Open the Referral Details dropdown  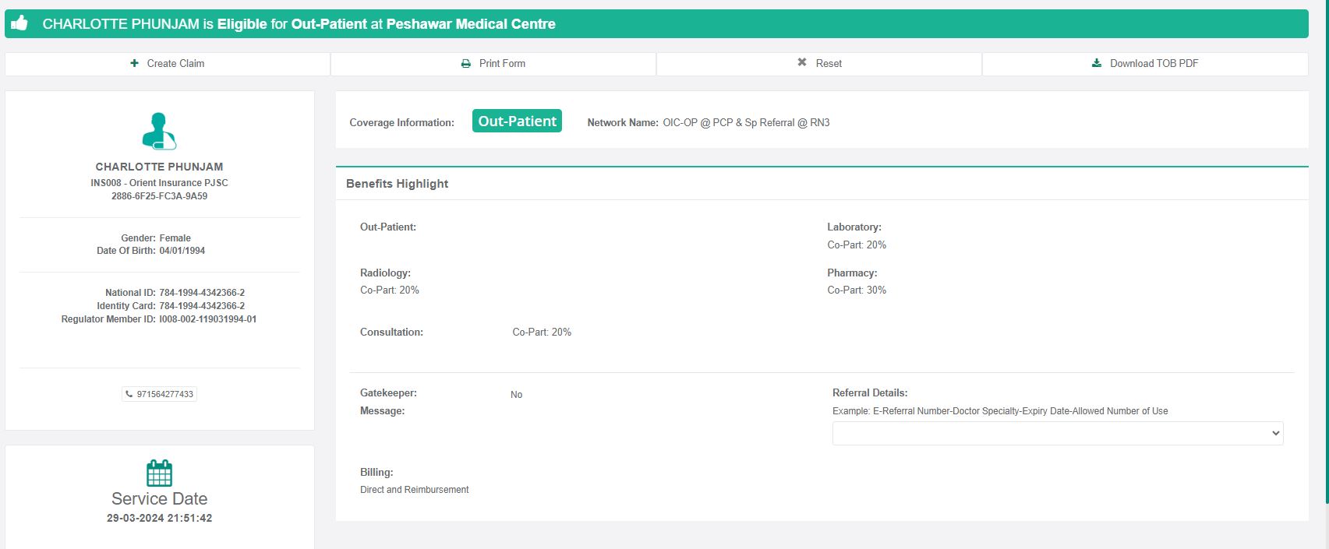click(1057, 434)
